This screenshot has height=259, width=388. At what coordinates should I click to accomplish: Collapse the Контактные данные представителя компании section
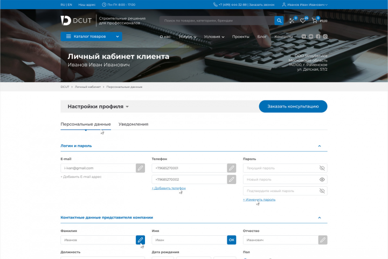(x=320, y=217)
